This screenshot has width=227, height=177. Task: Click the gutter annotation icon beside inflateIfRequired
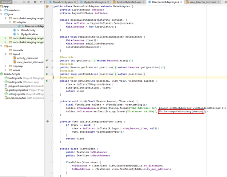click(48, 121)
